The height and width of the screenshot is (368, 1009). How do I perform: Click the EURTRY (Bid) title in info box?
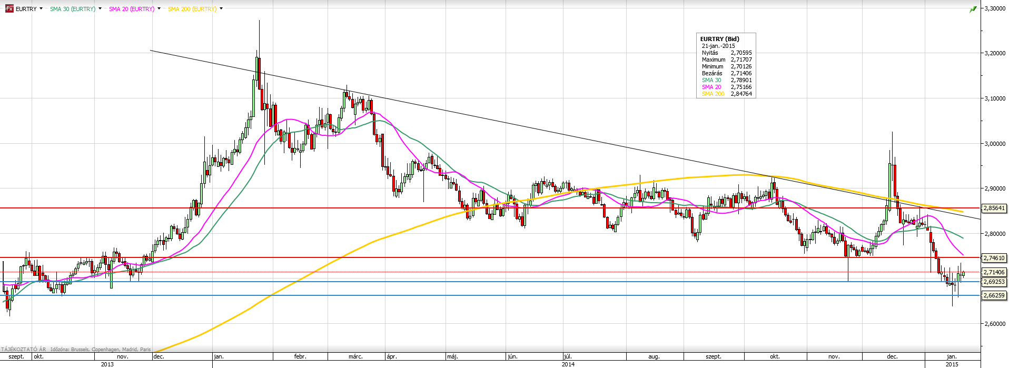pos(719,39)
